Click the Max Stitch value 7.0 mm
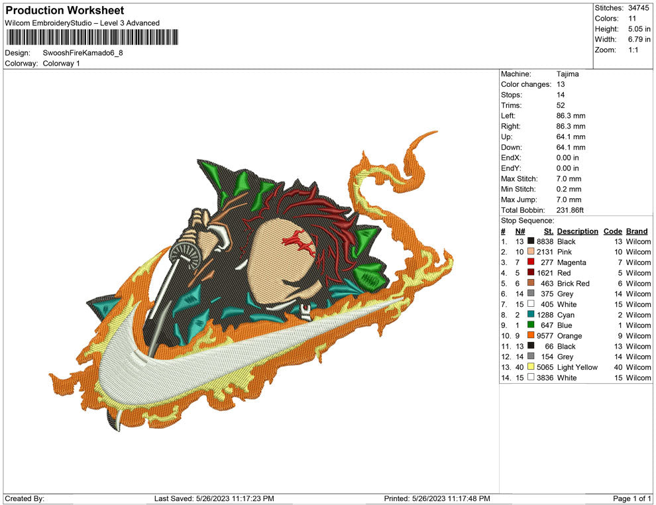The width and height of the screenshot is (656, 505). (569, 179)
